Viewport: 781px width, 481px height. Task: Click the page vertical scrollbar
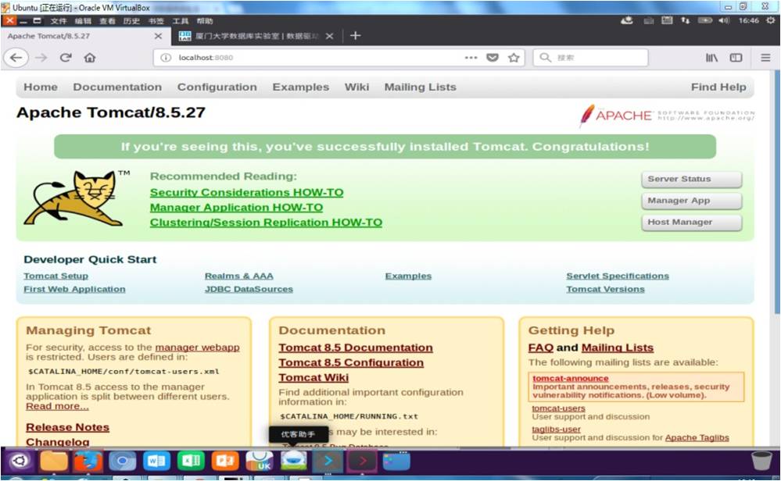pos(777,191)
